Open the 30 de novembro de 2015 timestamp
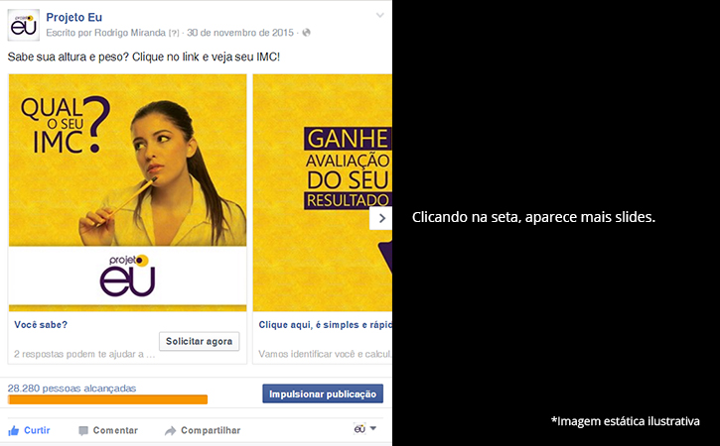 [240, 33]
